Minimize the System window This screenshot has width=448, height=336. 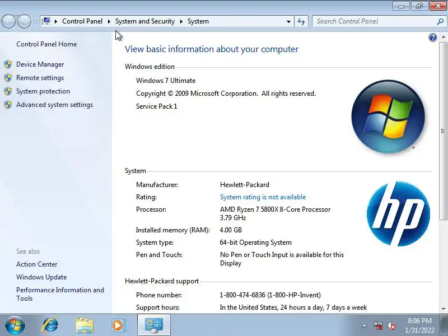tap(402, 6)
